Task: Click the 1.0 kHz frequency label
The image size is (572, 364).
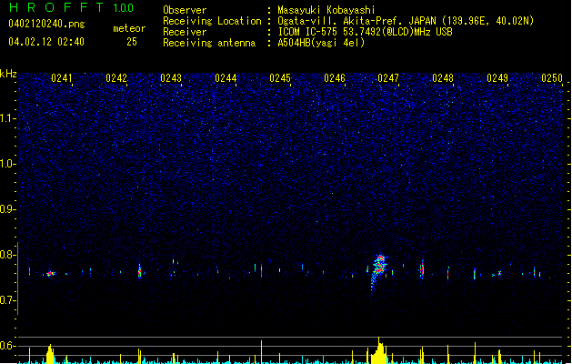Action: tap(7, 164)
